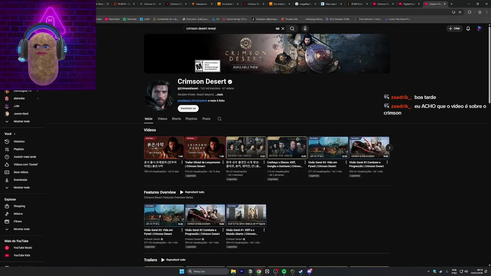
Task: Open the Youdao Ads bookmark
Action: pyautogui.click(x=290, y=19)
